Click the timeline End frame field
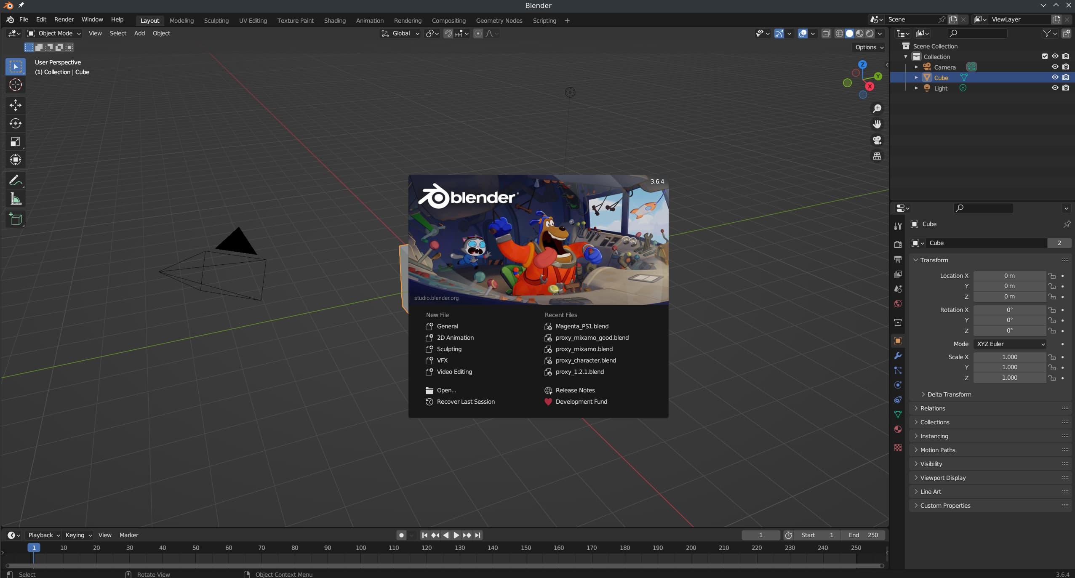 (x=863, y=535)
